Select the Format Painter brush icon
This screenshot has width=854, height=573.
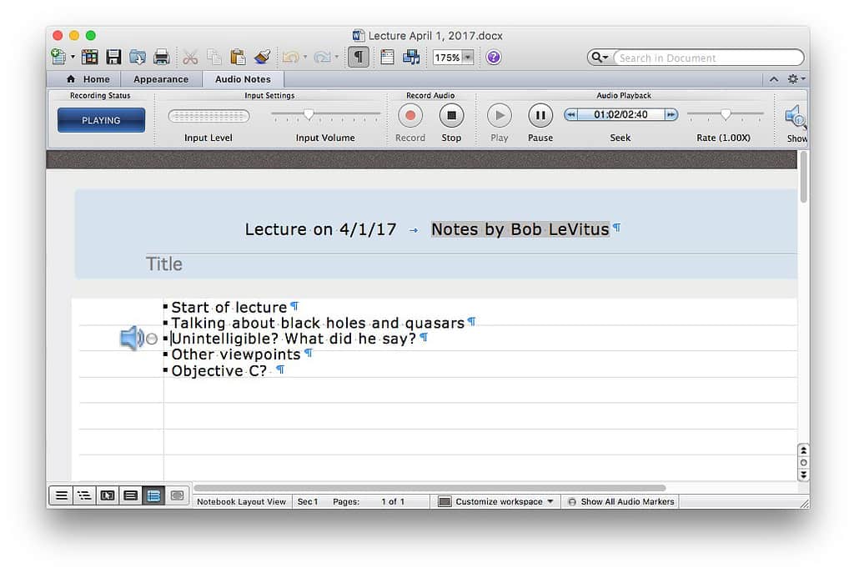[x=262, y=58]
